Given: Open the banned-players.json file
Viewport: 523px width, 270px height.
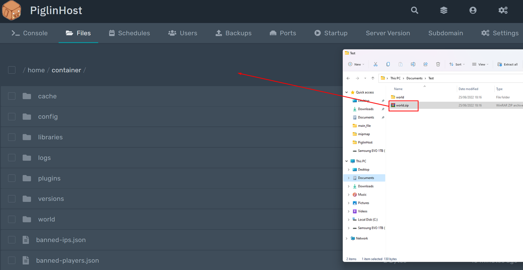Looking at the screenshot, I should 67,260.
